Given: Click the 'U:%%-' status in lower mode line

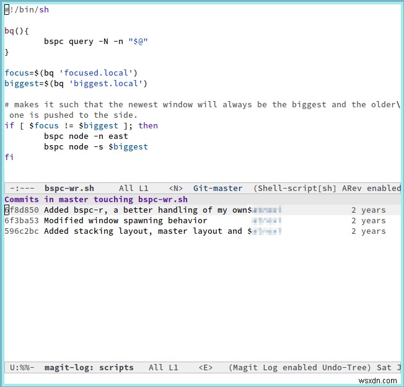Looking at the screenshot, I should 22,368.
